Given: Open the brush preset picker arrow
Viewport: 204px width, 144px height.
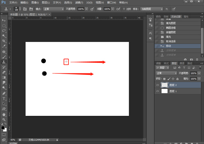Looking at the screenshot, I should pos(20,9).
